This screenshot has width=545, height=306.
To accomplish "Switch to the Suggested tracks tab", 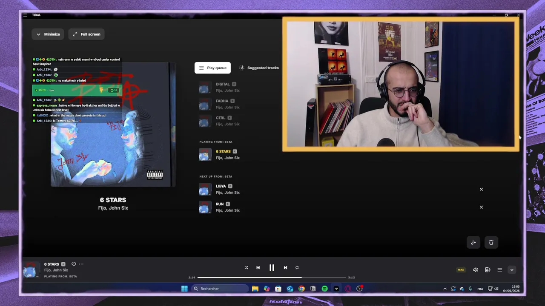I will click(x=259, y=68).
